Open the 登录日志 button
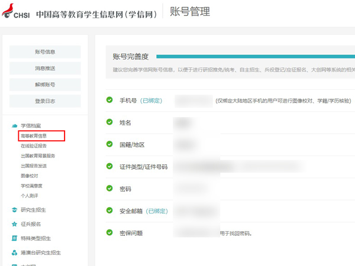Viewport: 355px width, 266px height. 45,101
